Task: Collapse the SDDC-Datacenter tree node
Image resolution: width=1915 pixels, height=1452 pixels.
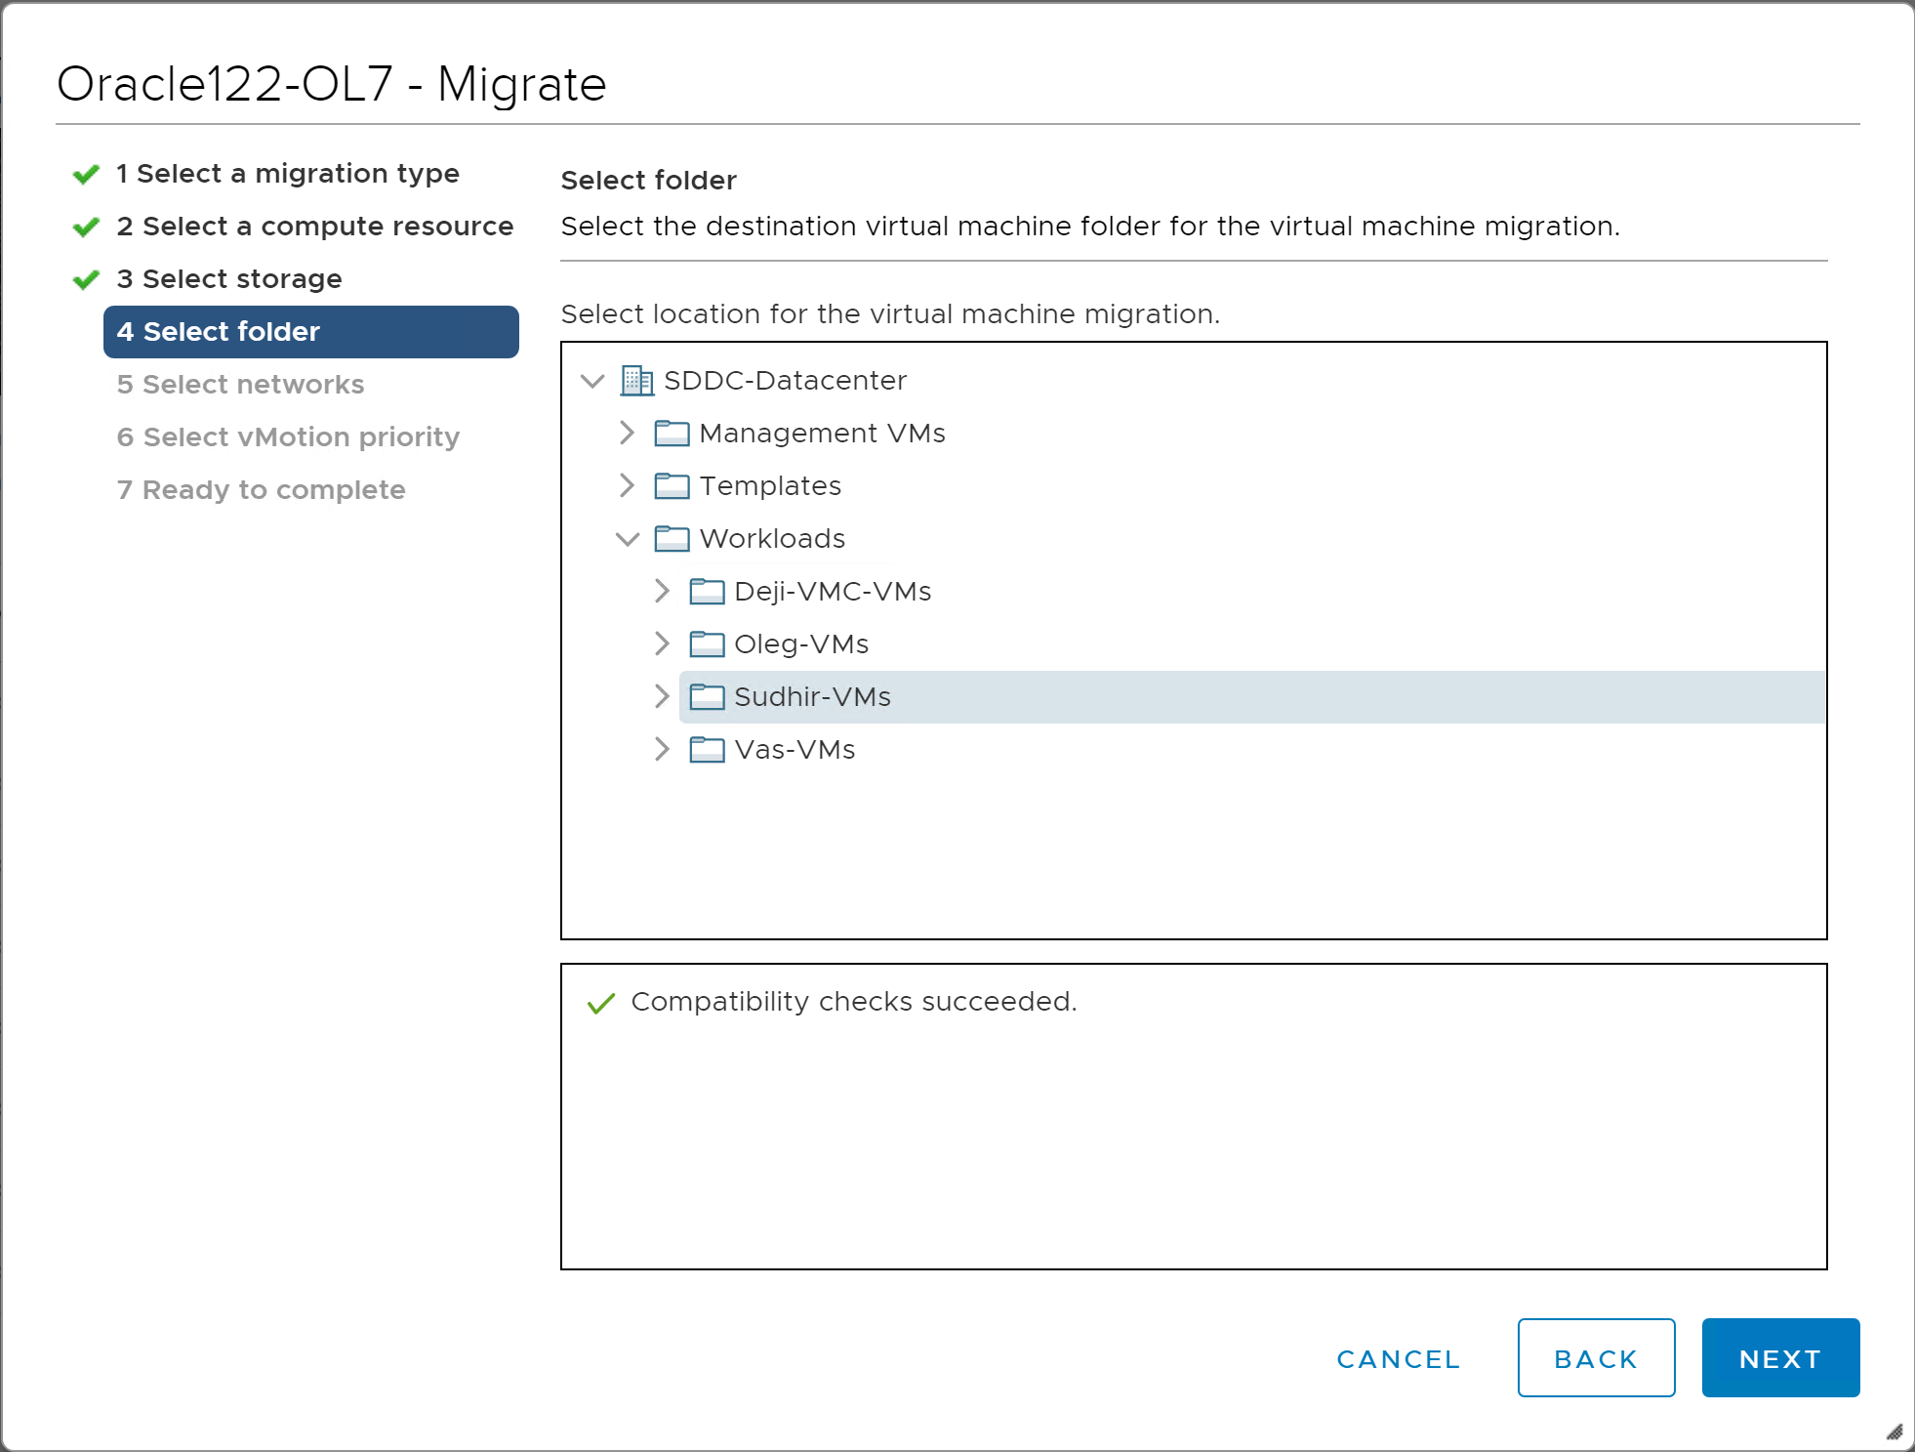Action: 592,381
